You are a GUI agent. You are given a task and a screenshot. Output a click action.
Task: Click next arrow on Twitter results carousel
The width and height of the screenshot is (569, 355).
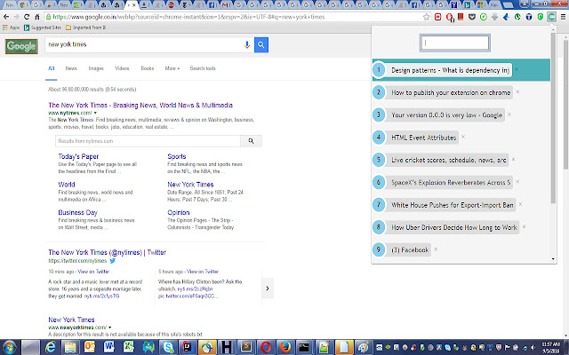coord(268,287)
